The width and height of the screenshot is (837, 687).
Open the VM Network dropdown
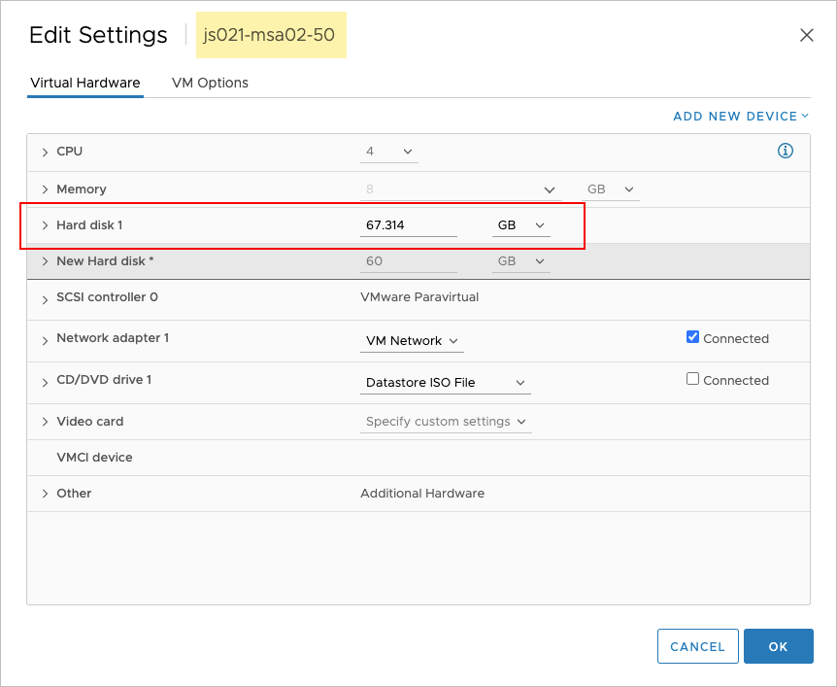coord(412,341)
